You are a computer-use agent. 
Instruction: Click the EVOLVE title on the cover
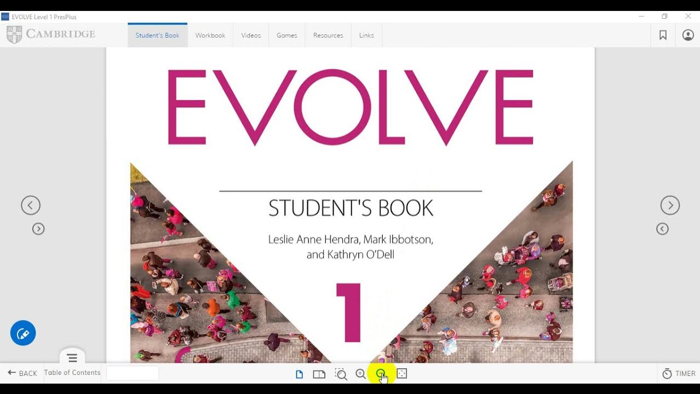pos(350,107)
